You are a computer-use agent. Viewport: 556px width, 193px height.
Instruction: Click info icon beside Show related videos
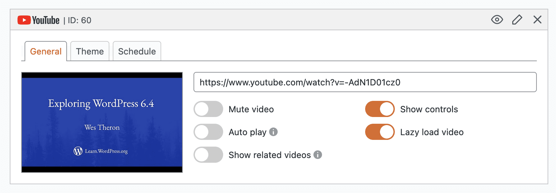tap(318, 155)
